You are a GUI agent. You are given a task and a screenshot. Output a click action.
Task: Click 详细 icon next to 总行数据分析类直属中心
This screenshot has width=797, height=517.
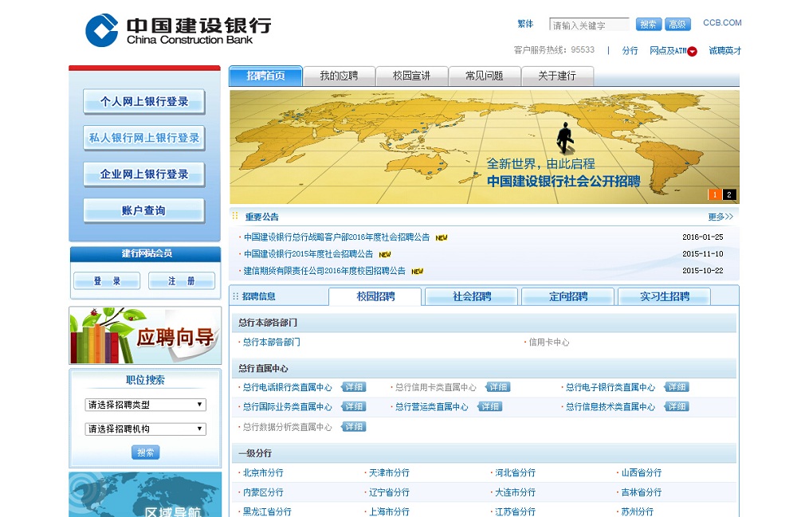(354, 426)
